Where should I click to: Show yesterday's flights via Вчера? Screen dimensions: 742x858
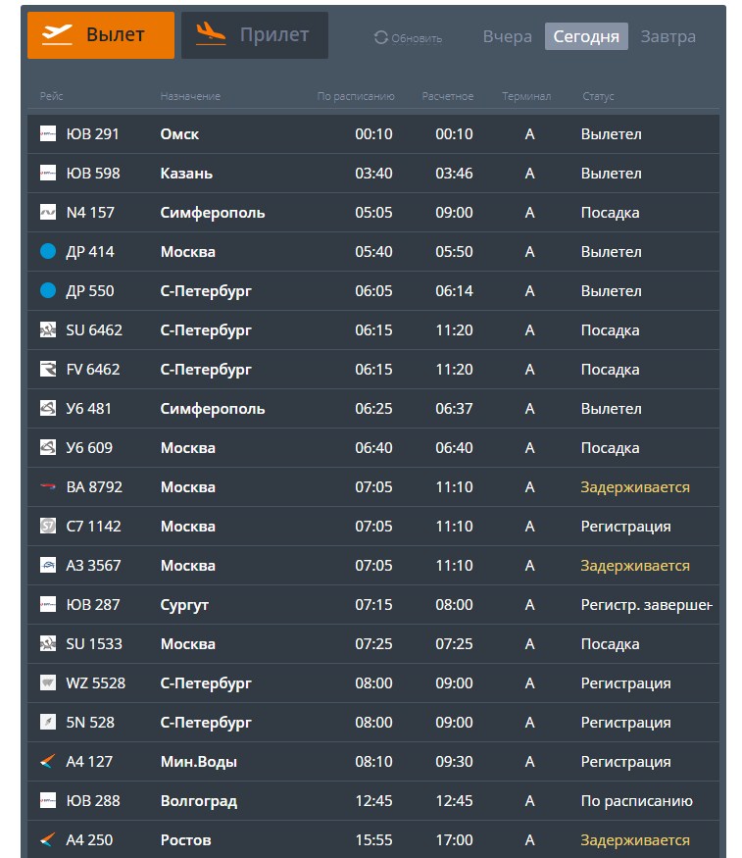[507, 36]
